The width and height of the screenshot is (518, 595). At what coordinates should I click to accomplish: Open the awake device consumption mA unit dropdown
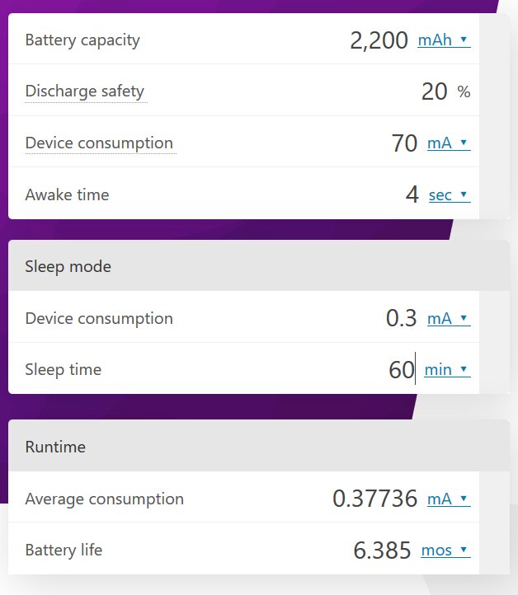click(449, 143)
